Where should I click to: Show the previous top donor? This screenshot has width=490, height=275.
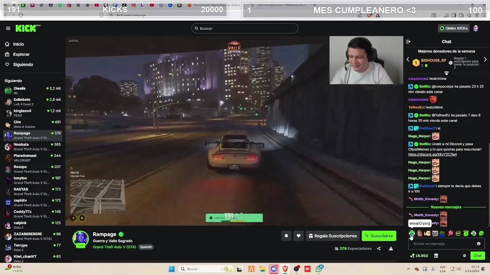[408, 60]
